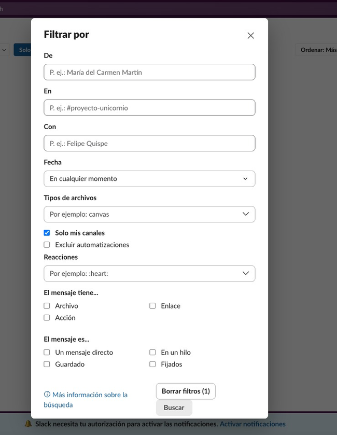
Task: Enable Excluir automatizaciones checkbox
Action: [x=47, y=245]
